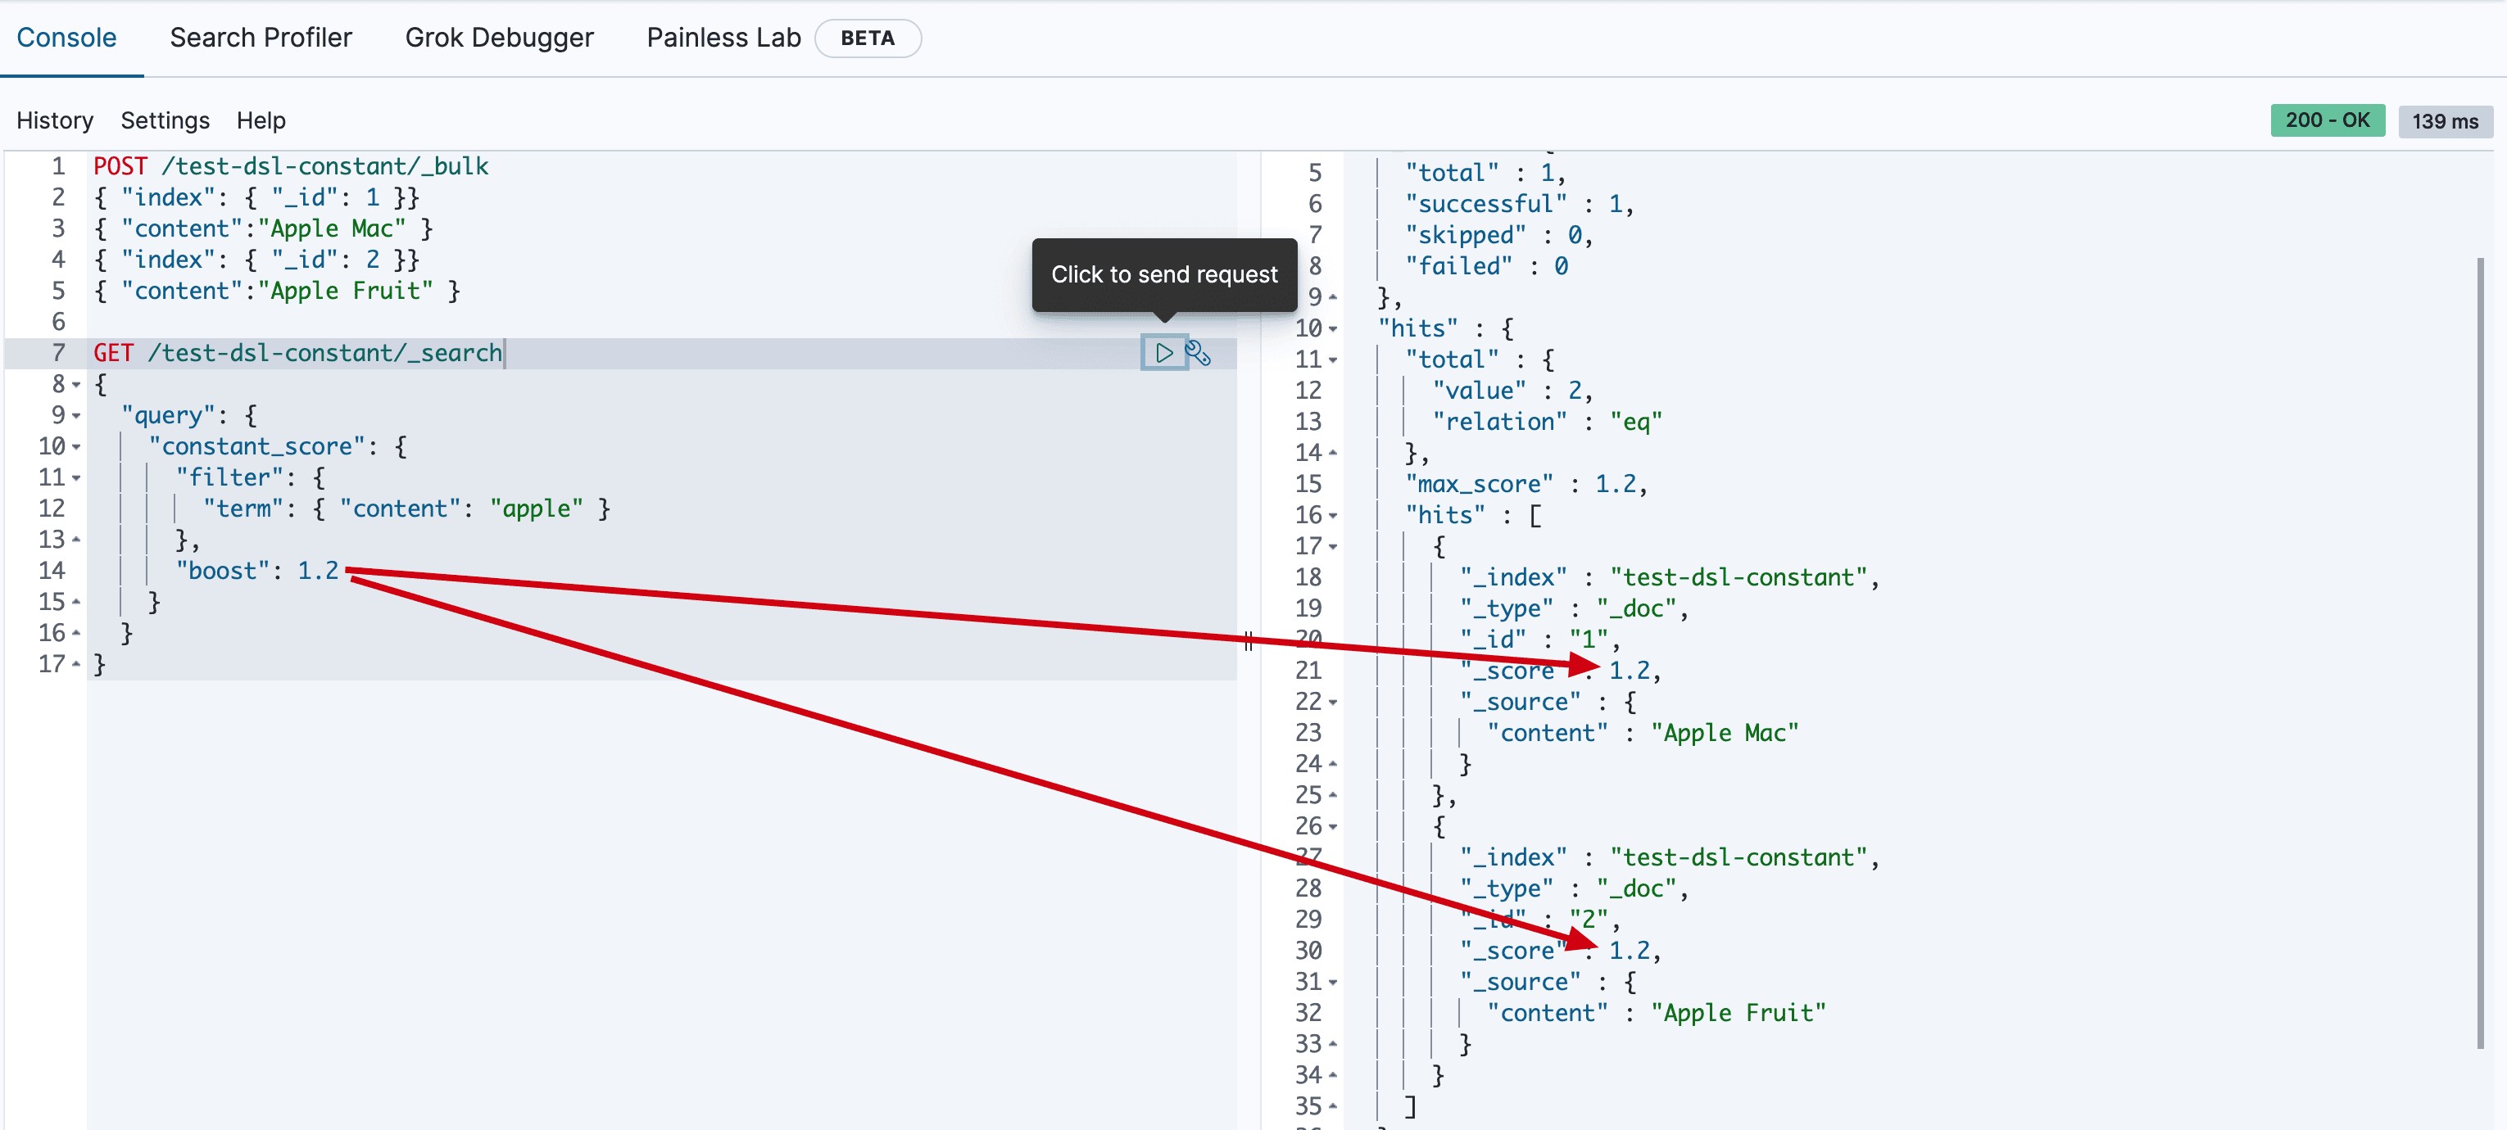The height and width of the screenshot is (1130, 2507).
Task: Fold the filter block at line 11
Action: [x=76, y=478]
